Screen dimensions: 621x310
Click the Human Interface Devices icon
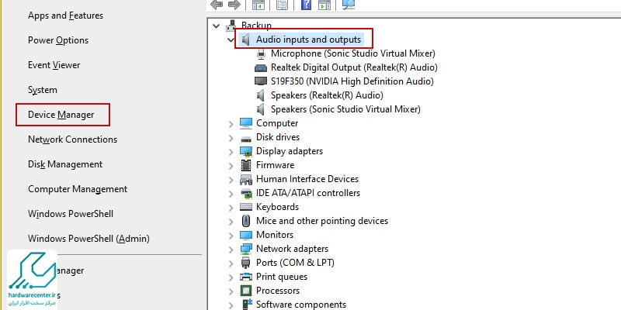coord(246,180)
